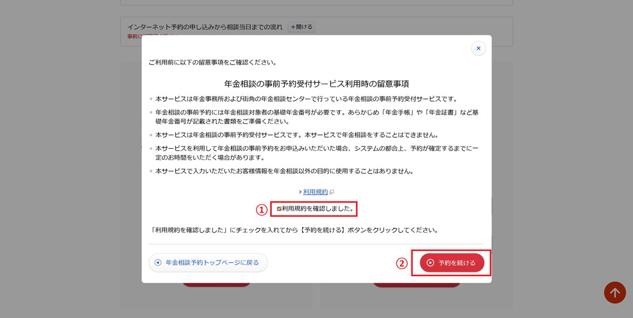Click the red scroll-to-top arrow icon
This screenshot has height=318, width=633.
pos(615,292)
